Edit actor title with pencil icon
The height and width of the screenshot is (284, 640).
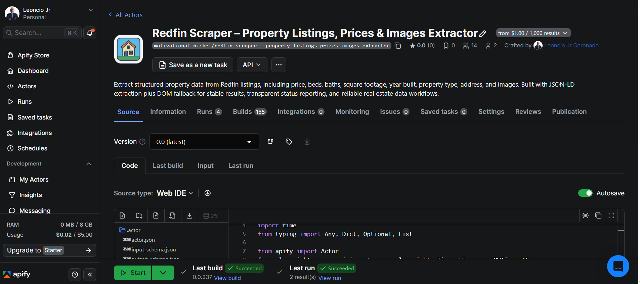click(x=483, y=34)
